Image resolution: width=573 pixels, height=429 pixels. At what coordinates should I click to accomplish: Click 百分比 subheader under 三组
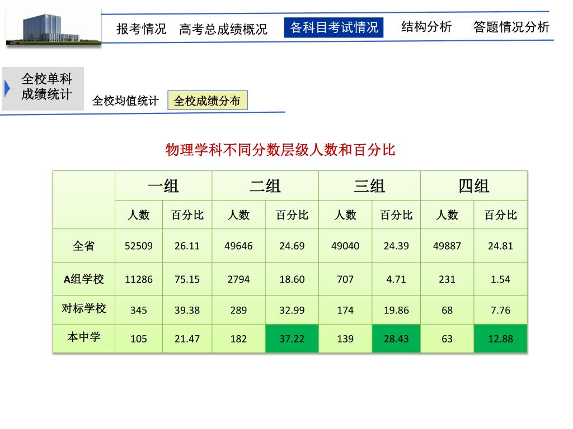pyautogui.click(x=396, y=214)
